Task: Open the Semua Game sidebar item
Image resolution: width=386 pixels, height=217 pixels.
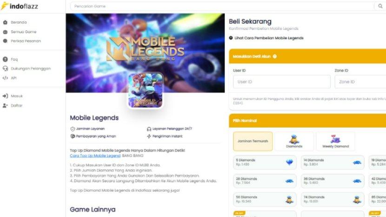Action: (23, 32)
